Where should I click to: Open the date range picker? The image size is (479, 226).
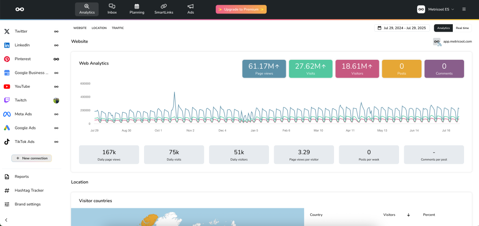coord(402,28)
